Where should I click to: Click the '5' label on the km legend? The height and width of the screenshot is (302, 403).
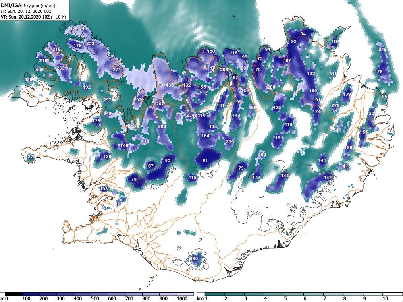(285, 299)
